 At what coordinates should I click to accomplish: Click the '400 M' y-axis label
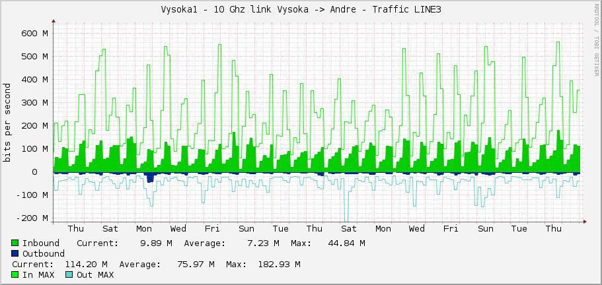34,80
